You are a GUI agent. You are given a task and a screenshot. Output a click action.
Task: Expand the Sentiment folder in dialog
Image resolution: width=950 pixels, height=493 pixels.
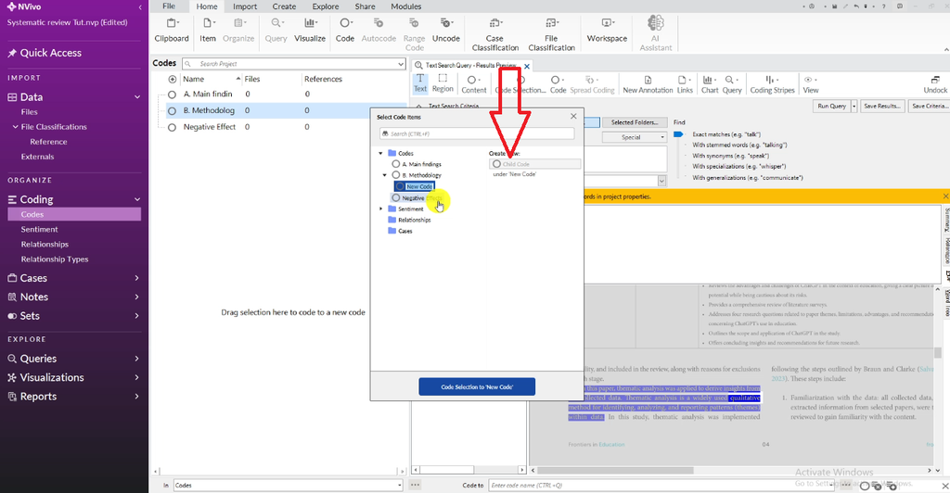380,209
